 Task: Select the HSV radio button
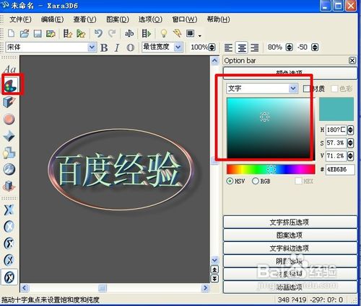coord(230,181)
